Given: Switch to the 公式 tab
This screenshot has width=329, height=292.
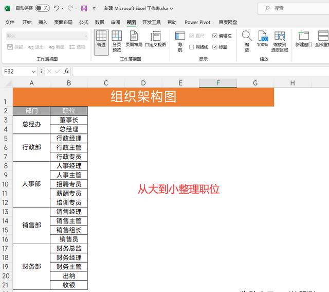Looking at the screenshot, I should click(84, 22).
